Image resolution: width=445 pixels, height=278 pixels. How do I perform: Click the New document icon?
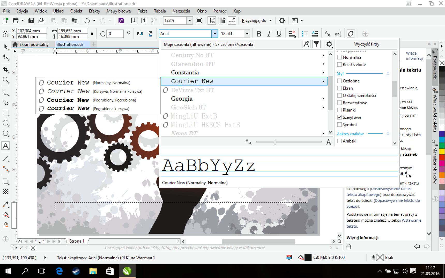point(5,20)
